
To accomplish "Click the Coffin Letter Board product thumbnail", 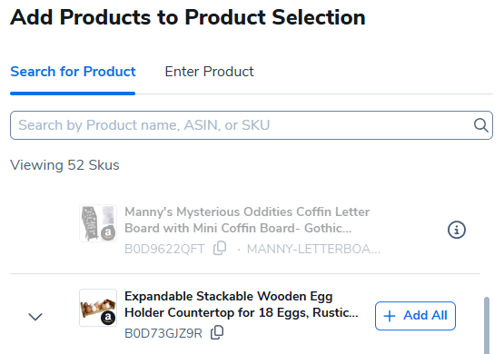I will 98,223.
